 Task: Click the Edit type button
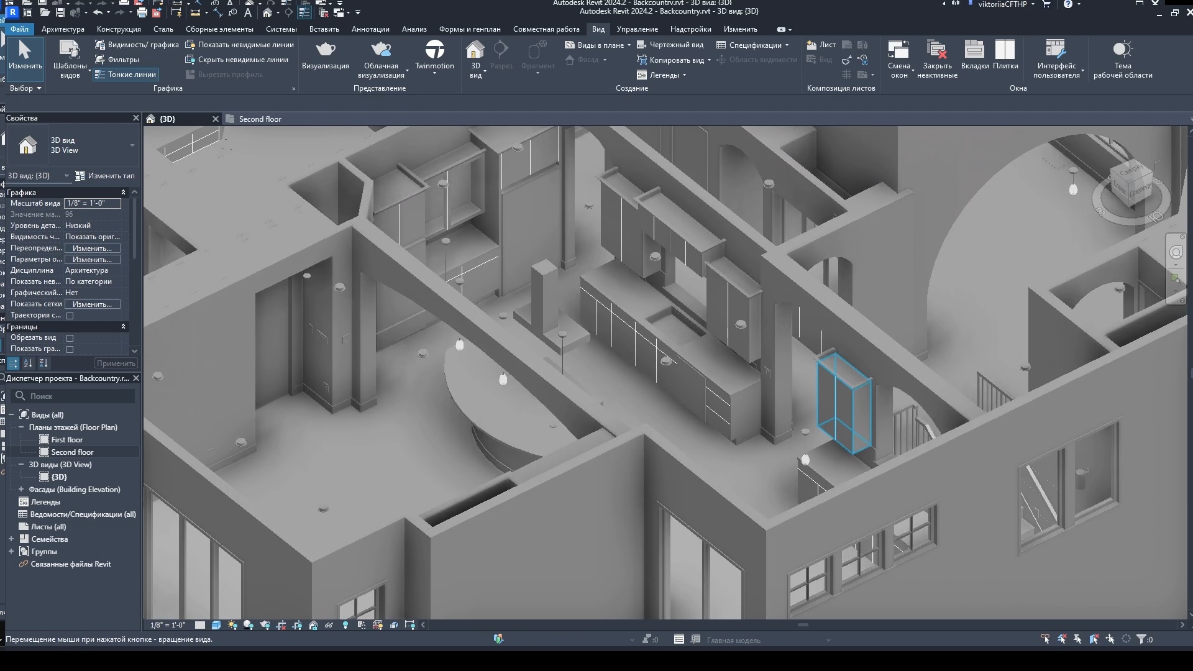(x=105, y=176)
